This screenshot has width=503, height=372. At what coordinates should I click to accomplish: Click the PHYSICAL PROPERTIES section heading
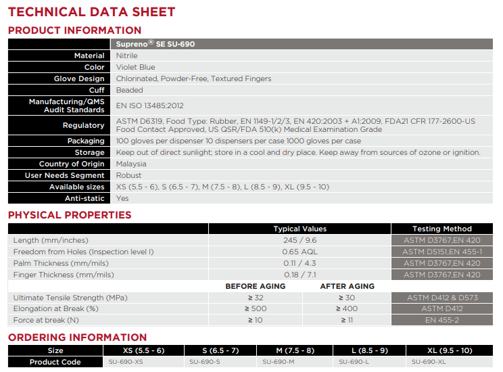[70, 215]
